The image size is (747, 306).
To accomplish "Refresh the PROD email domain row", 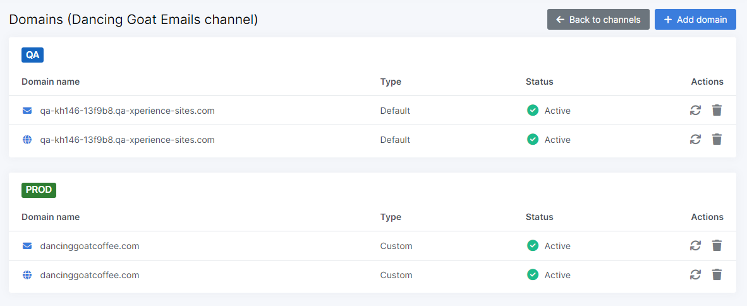I will [x=695, y=246].
